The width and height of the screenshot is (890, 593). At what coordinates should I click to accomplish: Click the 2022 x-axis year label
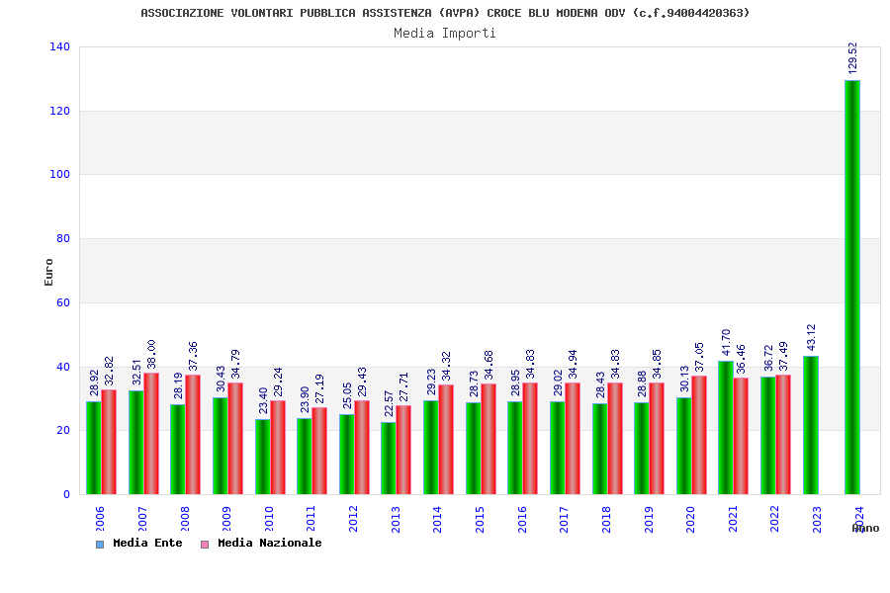(775, 519)
